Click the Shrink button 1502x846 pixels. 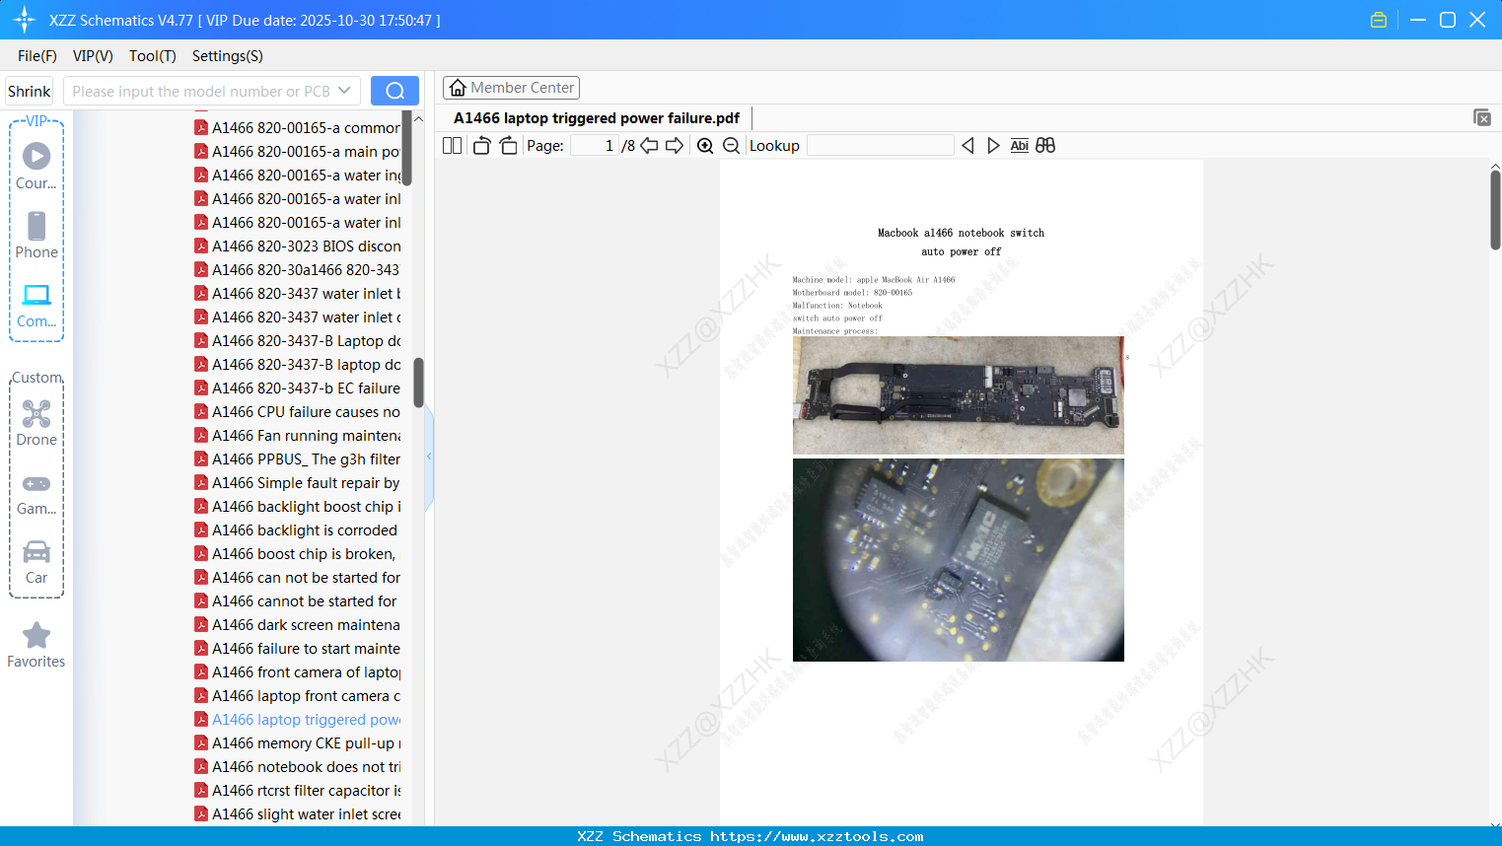(29, 91)
